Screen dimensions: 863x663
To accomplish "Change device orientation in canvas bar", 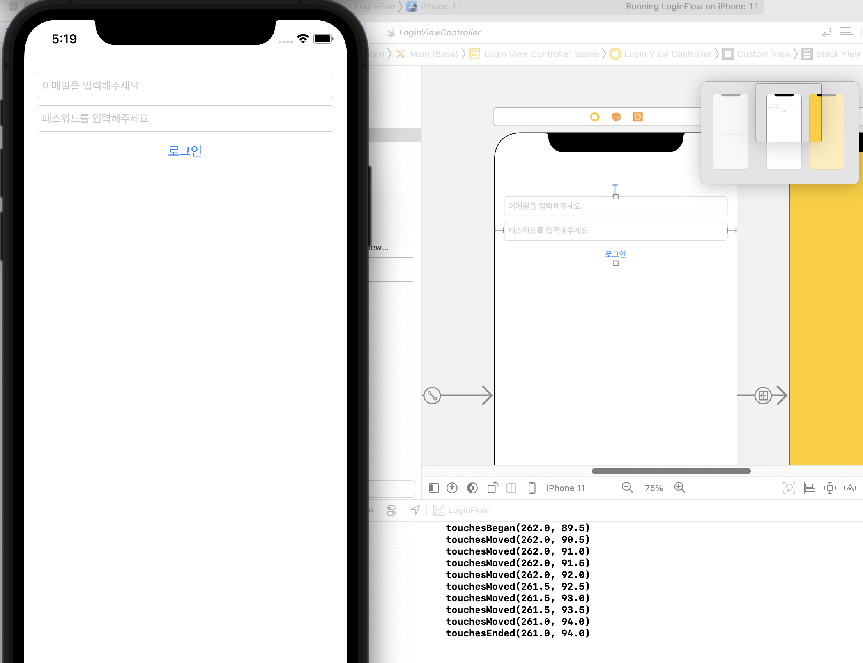I will tap(493, 488).
